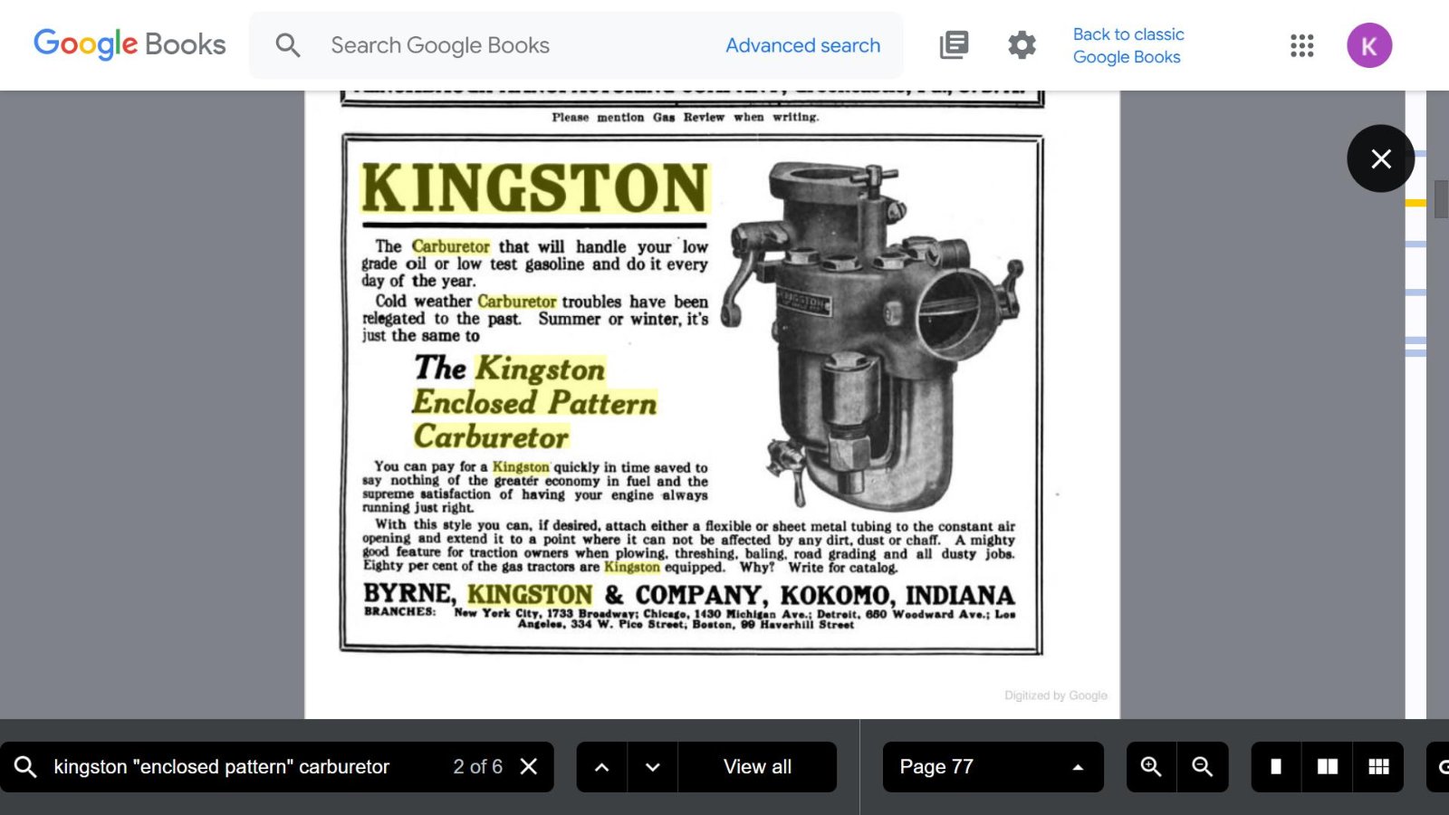Switch to single page view
The width and height of the screenshot is (1449, 815).
click(1276, 767)
